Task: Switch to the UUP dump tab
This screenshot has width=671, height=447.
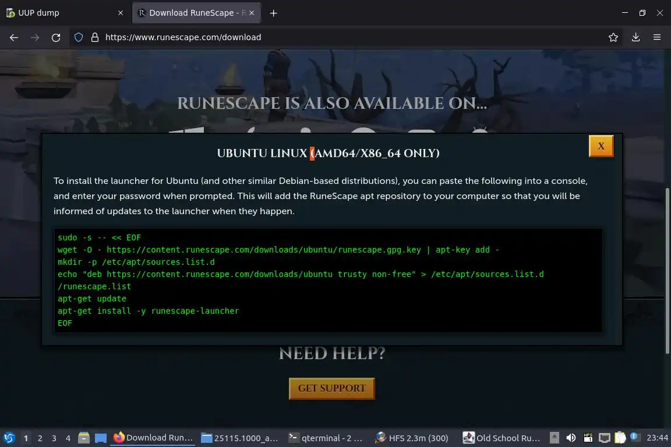Action: (x=64, y=13)
